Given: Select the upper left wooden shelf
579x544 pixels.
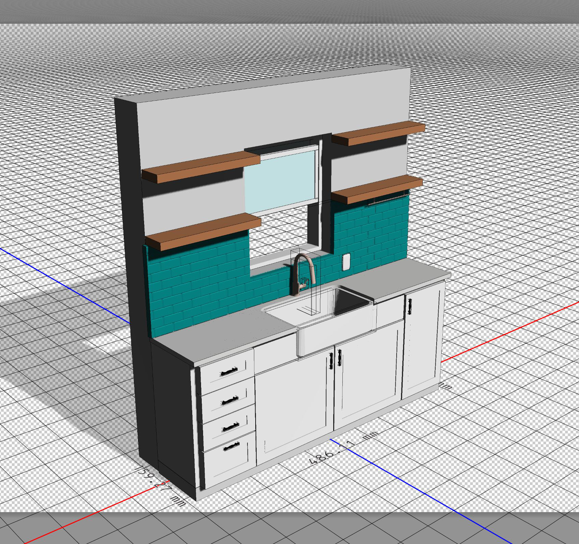Looking at the screenshot, I should 201,167.
